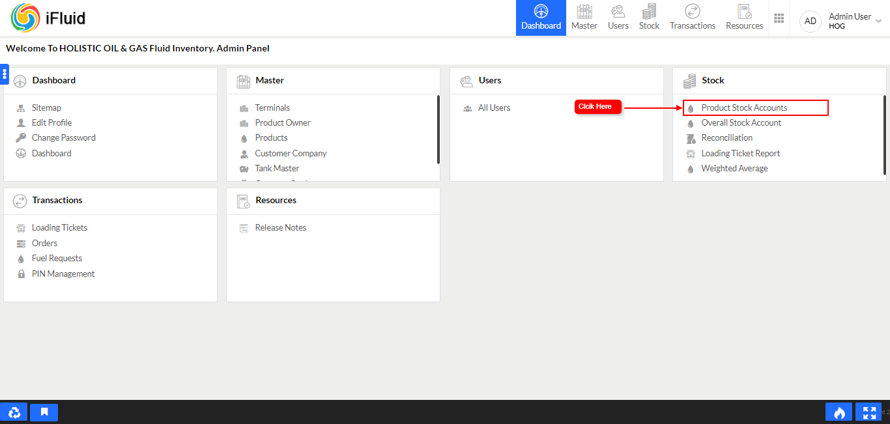890x424 pixels.
Task: Open Dashboard link in Dashboard card
Action: click(x=51, y=153)
